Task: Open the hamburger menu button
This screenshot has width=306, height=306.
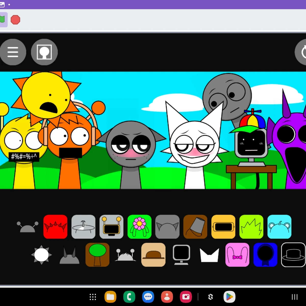Action: 13,52
